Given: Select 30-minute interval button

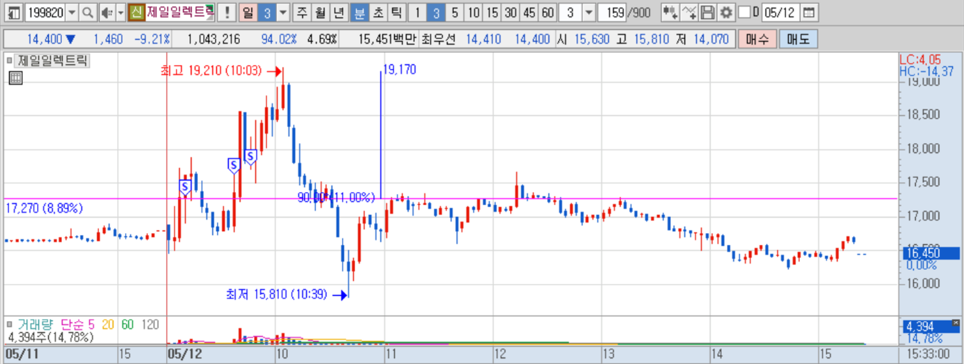Looking at the screenshot, I should (x=511, y=12).
